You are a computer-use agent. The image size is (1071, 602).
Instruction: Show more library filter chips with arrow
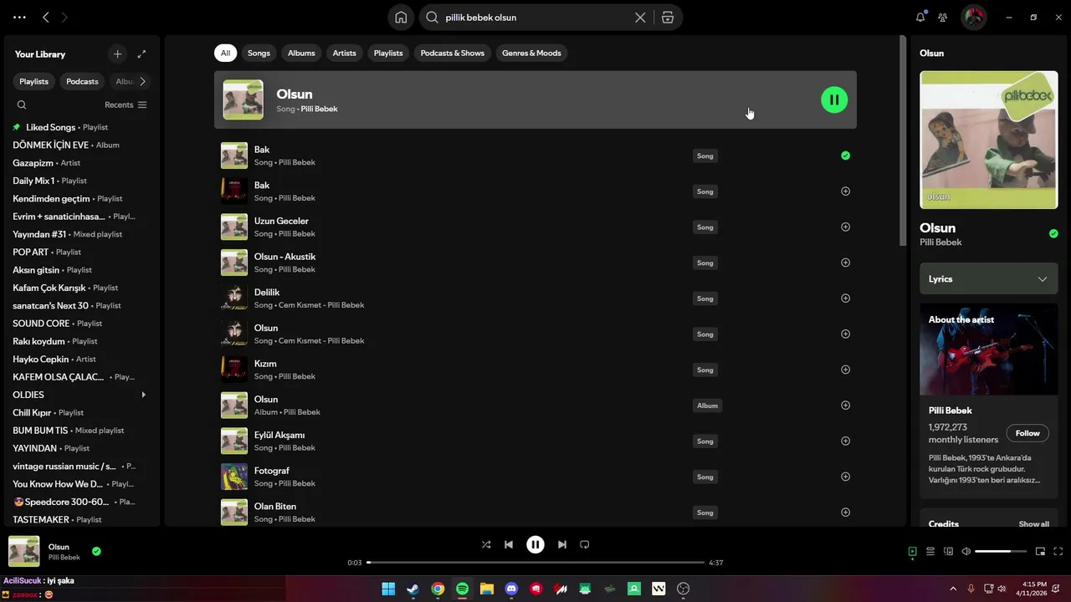pos(142,81)
